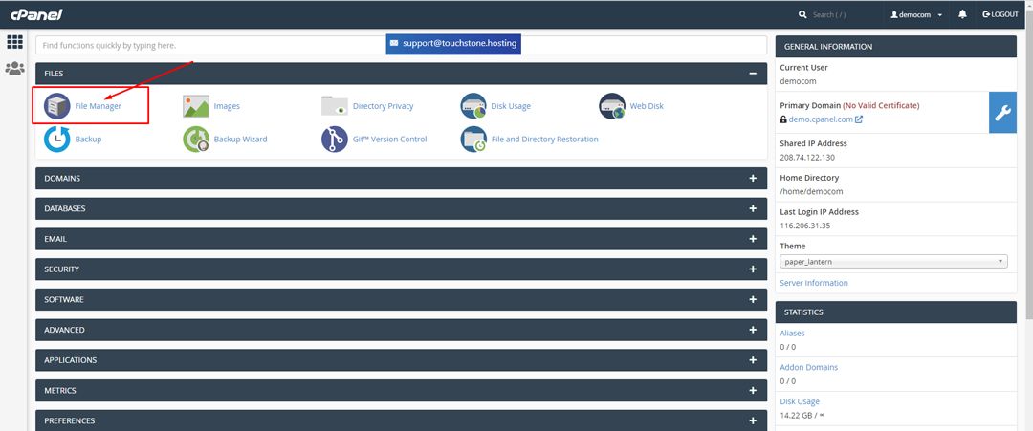This screenshot has height=431, width=1033.
Task: Open the Web Disk icon
Action: tap(613, 106)
